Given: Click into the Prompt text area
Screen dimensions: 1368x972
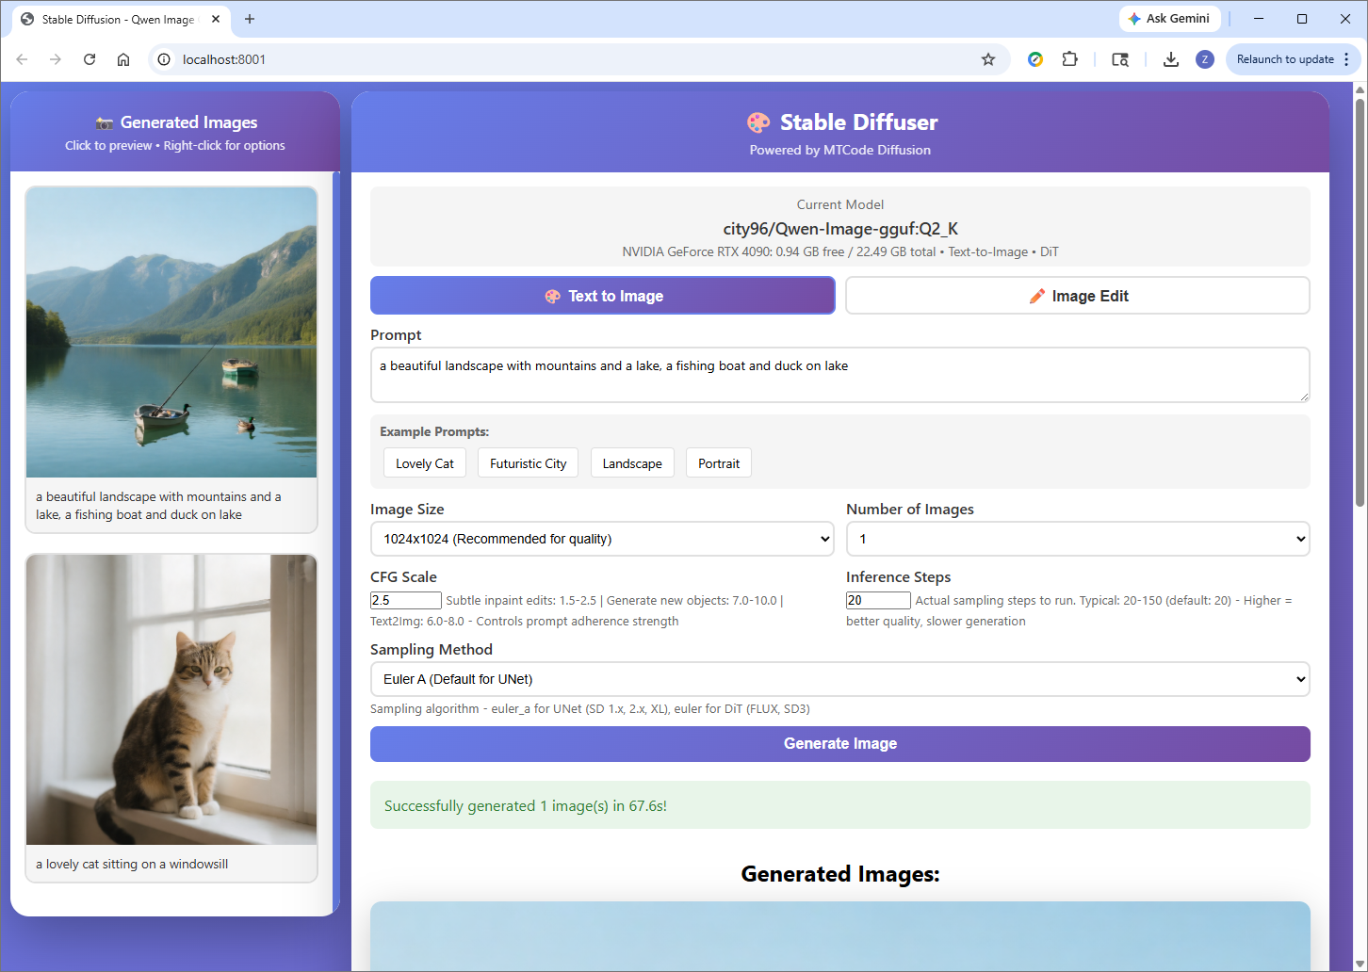Looking at the screenshot, I should (x=840, y=375).
